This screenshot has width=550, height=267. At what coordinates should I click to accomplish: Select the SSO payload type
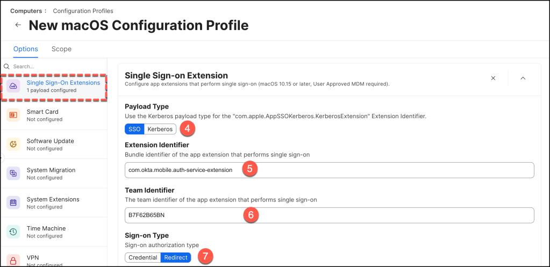coord(134,129)
